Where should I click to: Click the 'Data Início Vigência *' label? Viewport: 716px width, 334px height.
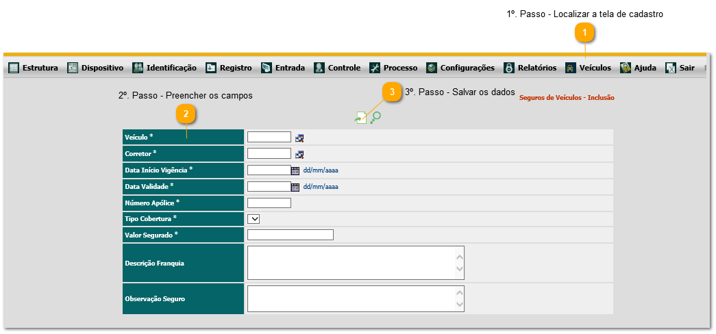coord(158,170)
